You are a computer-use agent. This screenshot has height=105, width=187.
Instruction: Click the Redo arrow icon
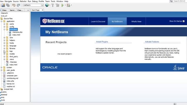coord(18,5)
